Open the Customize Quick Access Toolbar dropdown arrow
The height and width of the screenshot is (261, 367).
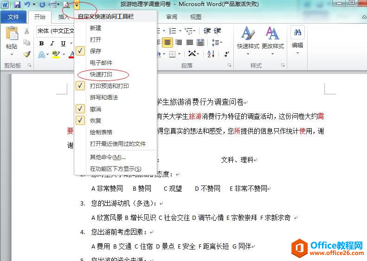(77, 5)
